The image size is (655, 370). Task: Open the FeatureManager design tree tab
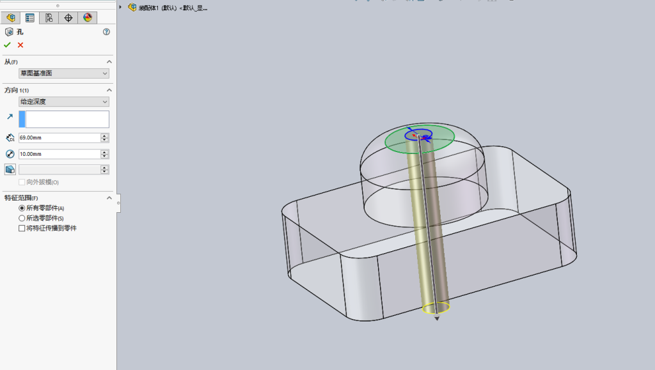[x=10, y=17]
